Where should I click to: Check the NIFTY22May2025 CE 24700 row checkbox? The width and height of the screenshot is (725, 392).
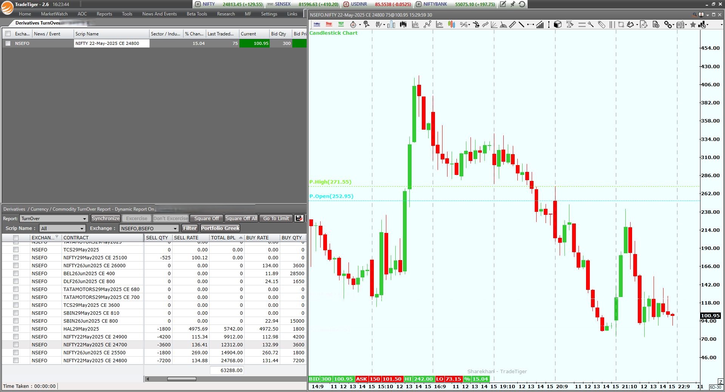pyautogui.click(x=16, y=345)
